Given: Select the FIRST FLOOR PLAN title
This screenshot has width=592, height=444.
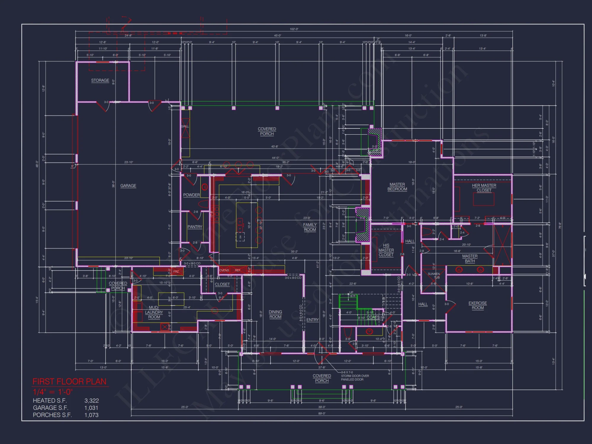Looking at the screenshot, I should pyautogui.click(x=70, y=381).
